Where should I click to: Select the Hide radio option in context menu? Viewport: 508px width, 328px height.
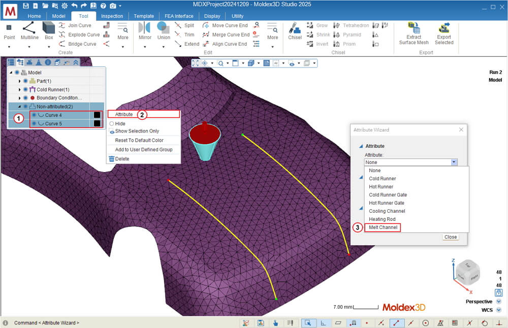coord(112,124)
